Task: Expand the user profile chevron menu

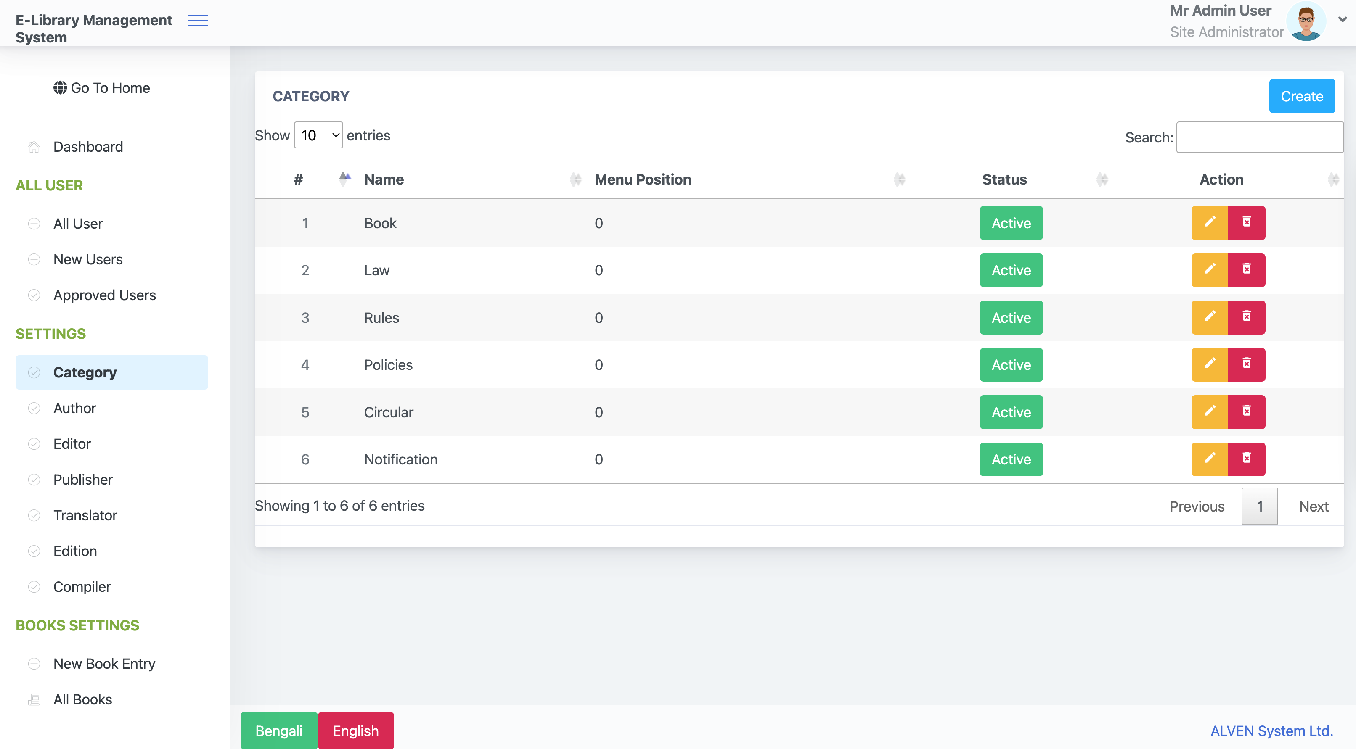Action: click(x=1343, y=19)
